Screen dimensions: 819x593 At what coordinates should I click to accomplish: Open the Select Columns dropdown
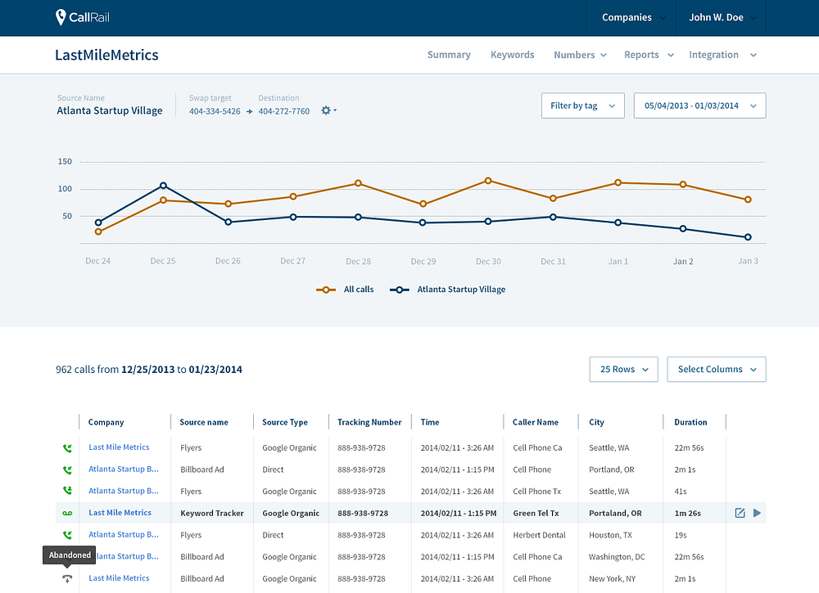(717, 369)
